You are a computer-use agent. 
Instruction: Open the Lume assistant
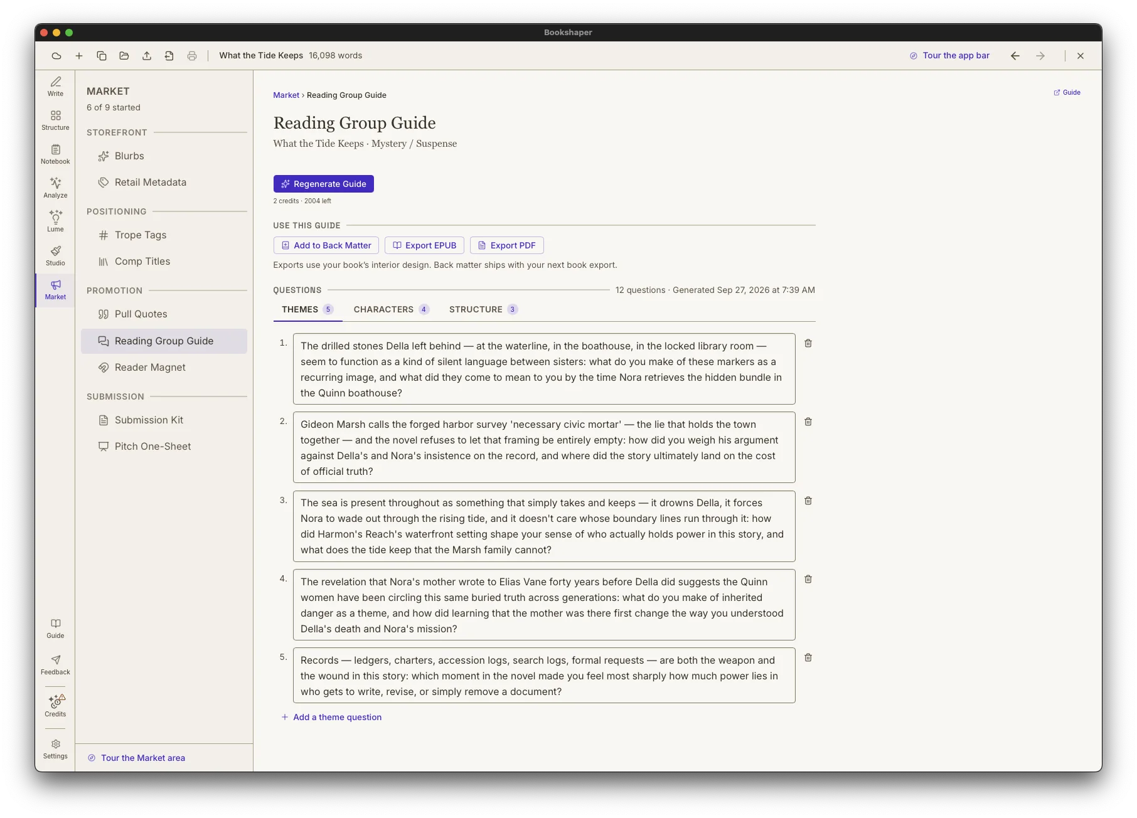point(55,222)
